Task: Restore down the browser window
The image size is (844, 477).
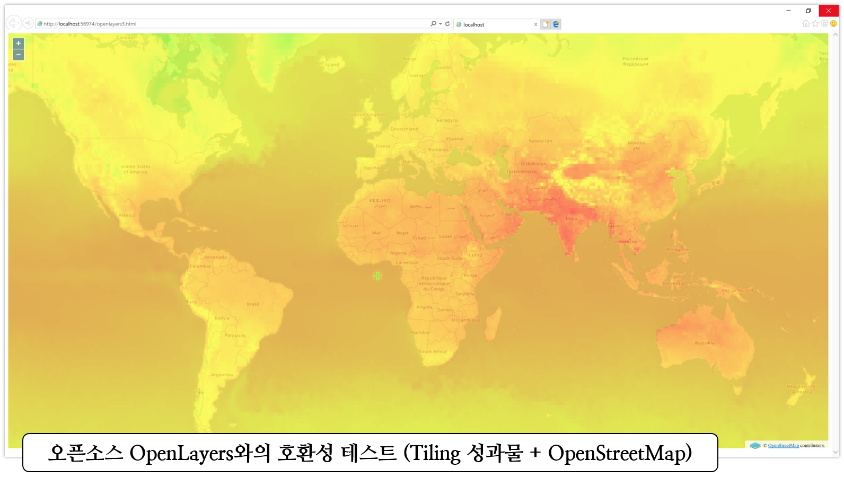Action: pyautogui.click(x=808, y=11)
